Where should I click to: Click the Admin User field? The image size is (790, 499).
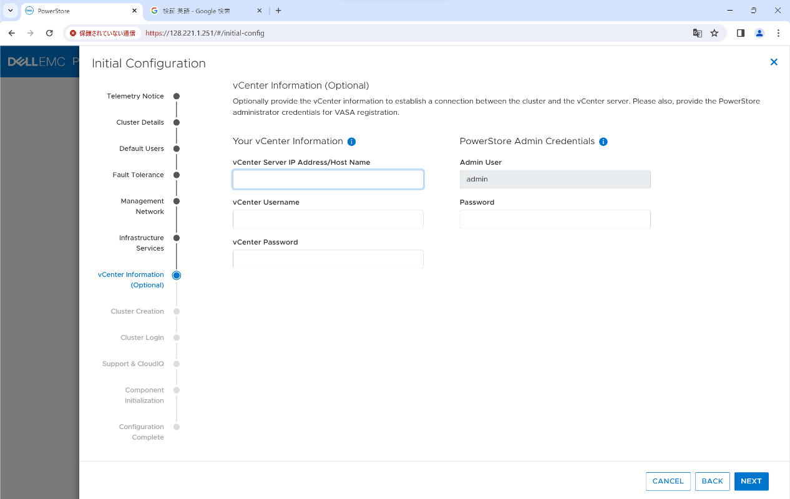click(x=555, y=180)
